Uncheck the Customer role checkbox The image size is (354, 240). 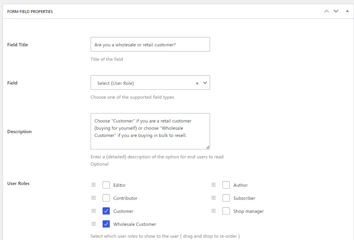point(106,211)
